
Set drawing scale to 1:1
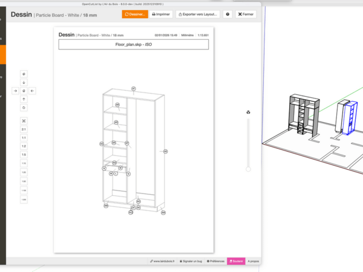tap(24, 138)
